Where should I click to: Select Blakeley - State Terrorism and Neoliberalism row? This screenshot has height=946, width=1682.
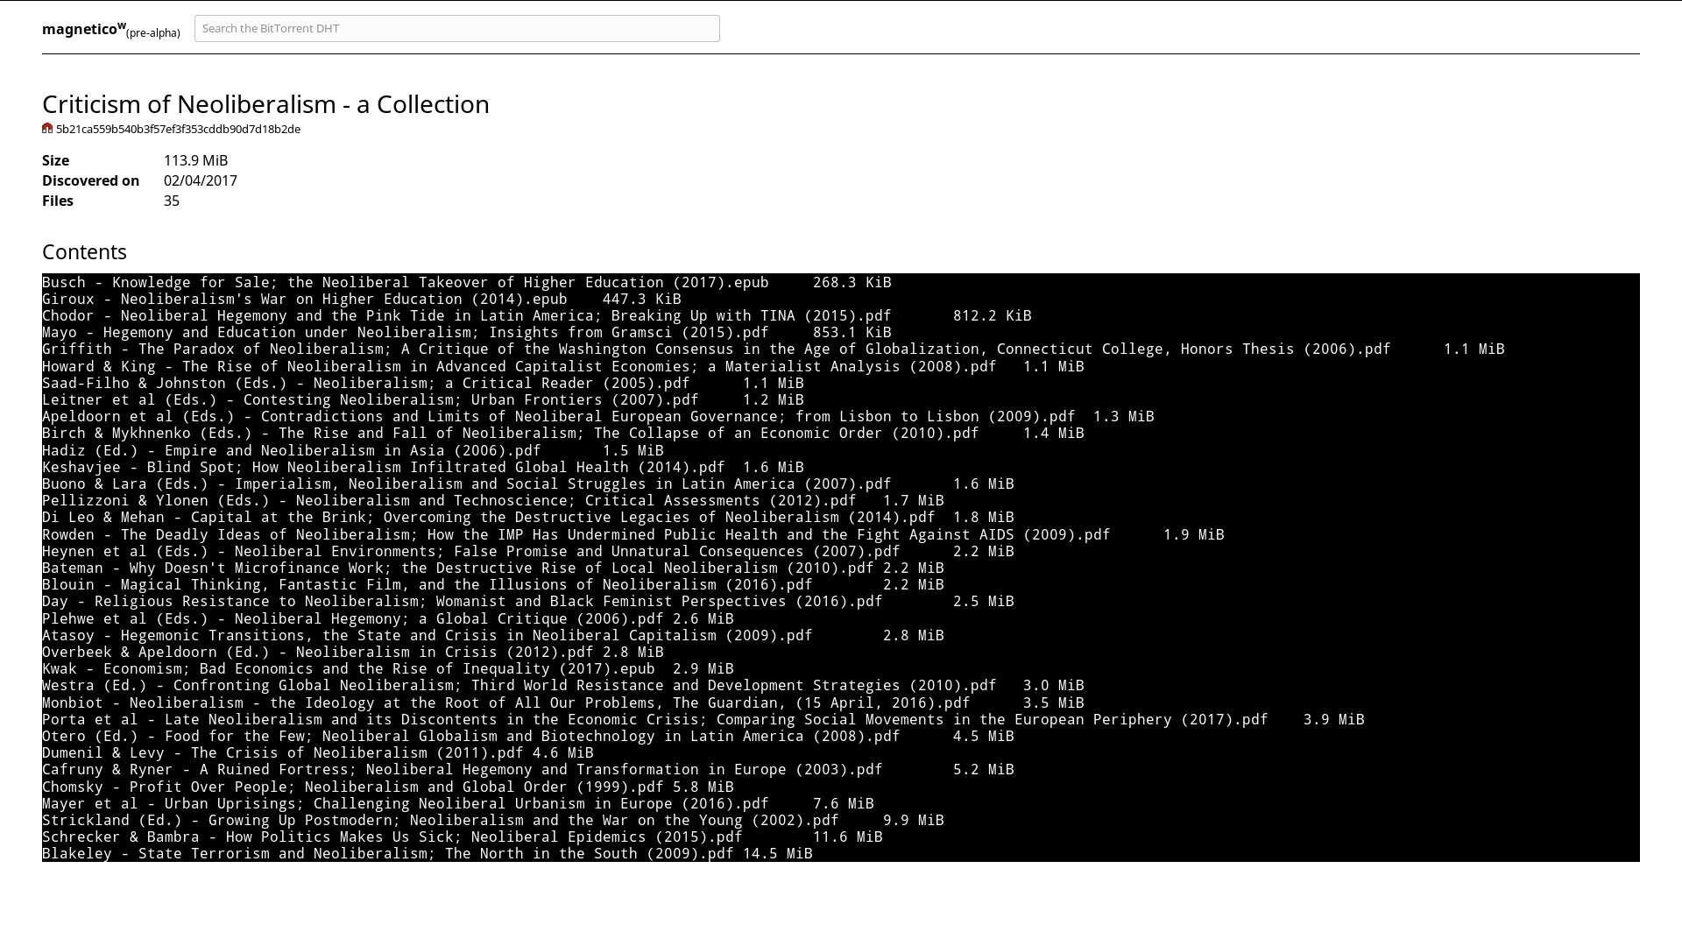[x=428, y=853]
